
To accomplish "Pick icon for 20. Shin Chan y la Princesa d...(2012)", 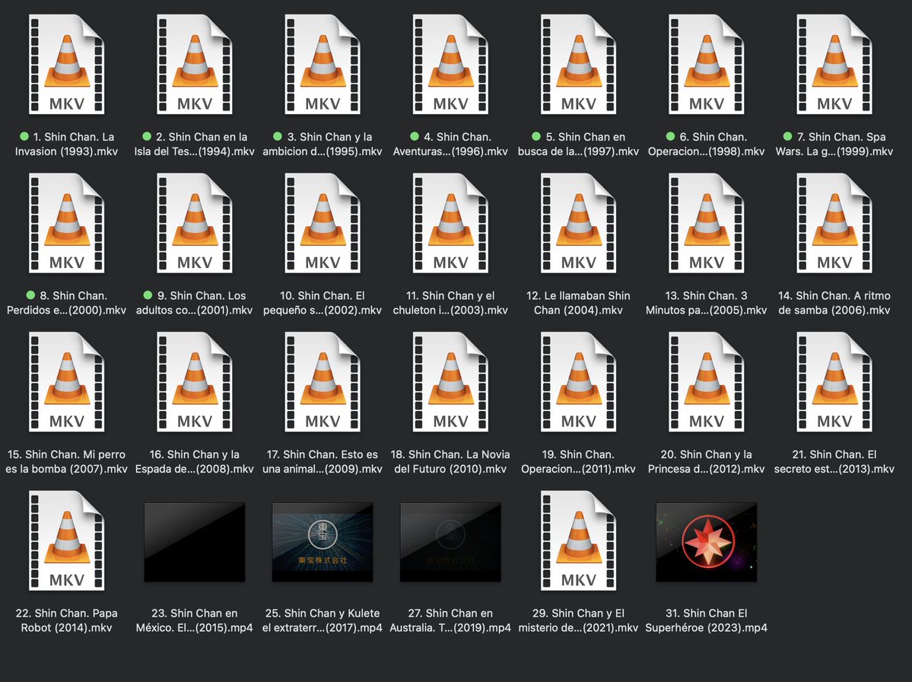I will tap(706, 382).
